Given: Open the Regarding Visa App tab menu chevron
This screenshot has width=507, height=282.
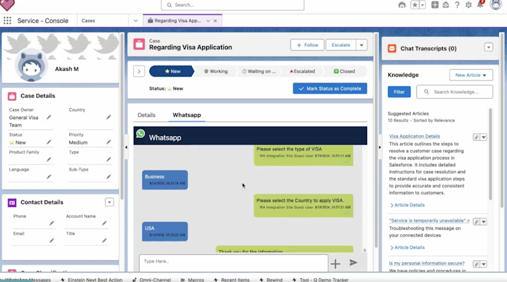Looking at the screenshot, I should click(x=208, y=21).
